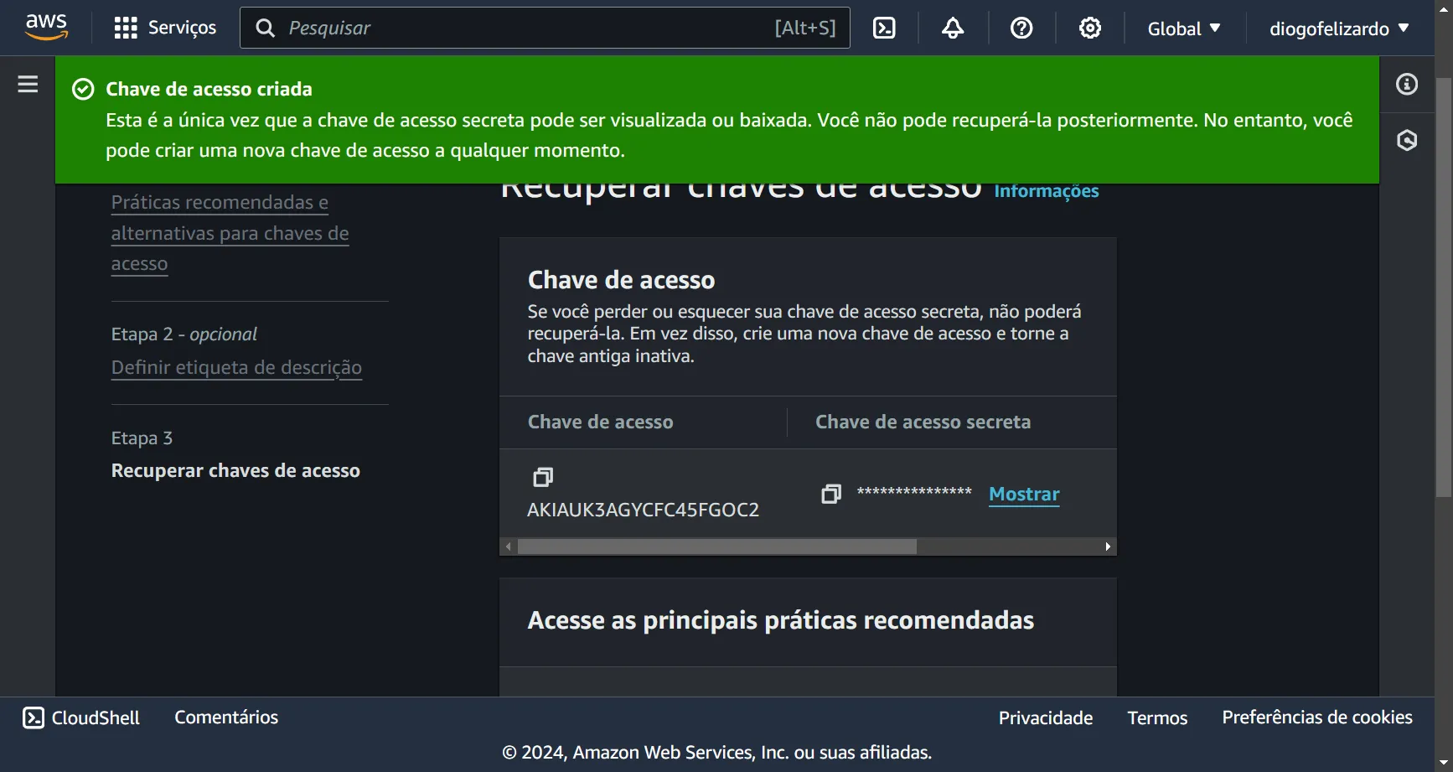Toggle the hamburger navigation menu
Image resolution: width=1453 pixels, height=772 pixels.
pos(28,84)
